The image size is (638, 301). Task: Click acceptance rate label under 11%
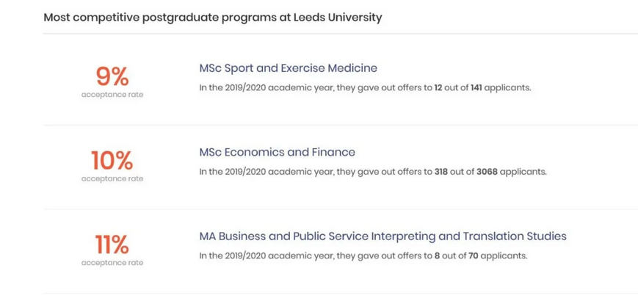point(112,263)
